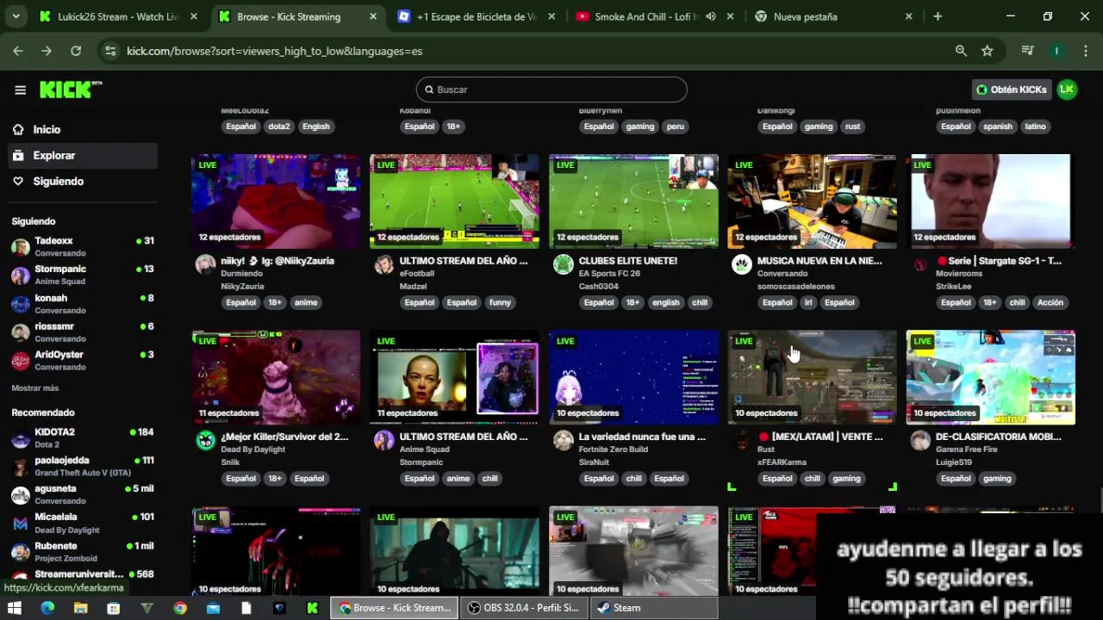Reload the current page
Viewport: 1103px width, 620px height.
pyautogui.click(x=76, y=51)
